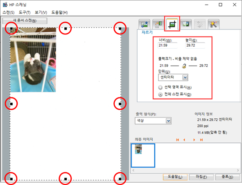Jump to first image with orange arrow
Viewport: 242px width, 185px height.
click(177, 140)
